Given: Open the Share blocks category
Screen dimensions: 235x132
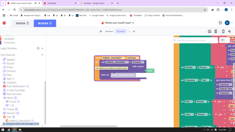Looking at the screenshot, I should 8,67.
